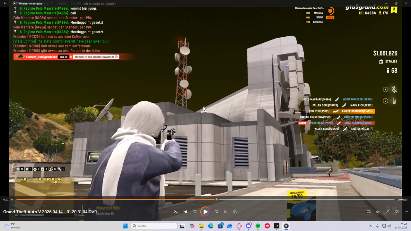Click the N key hint circle

(x=386, y=90)
